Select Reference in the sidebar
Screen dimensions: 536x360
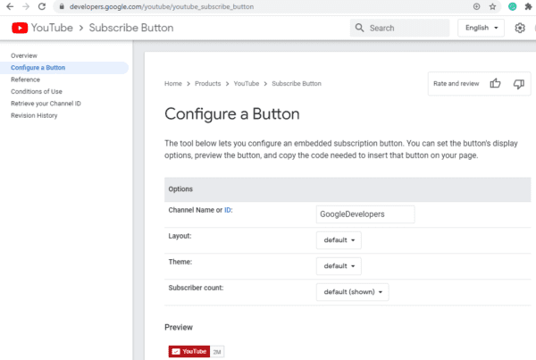pos(25,80)
